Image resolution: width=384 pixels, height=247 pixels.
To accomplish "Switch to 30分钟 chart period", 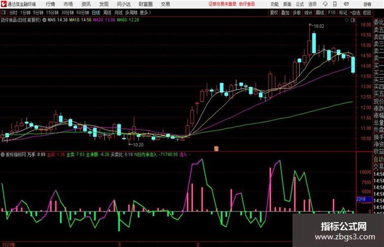I will click(67, 13).
